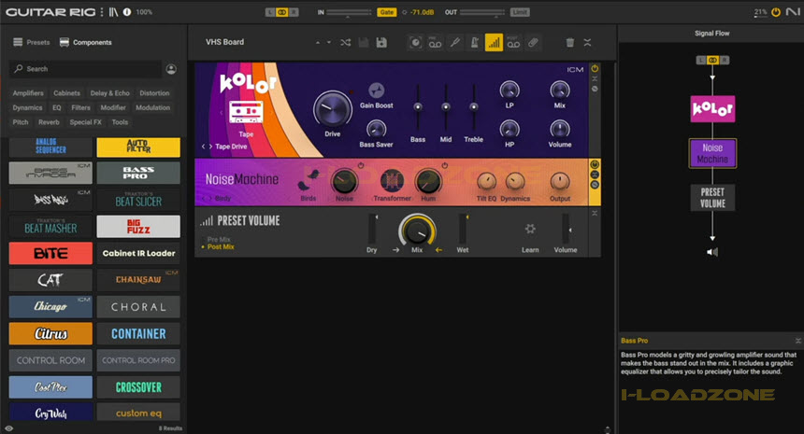Toggle the Hum power switch on Noise Machine
Image resolution: width=804 pixels, height=434 pixels.
point(445,165)
